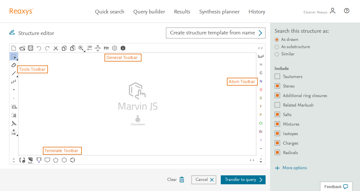The width and height of the screenshot is (360, 191).
Task: Pick the single bond drawing tool
Action: tap(14, 73)
